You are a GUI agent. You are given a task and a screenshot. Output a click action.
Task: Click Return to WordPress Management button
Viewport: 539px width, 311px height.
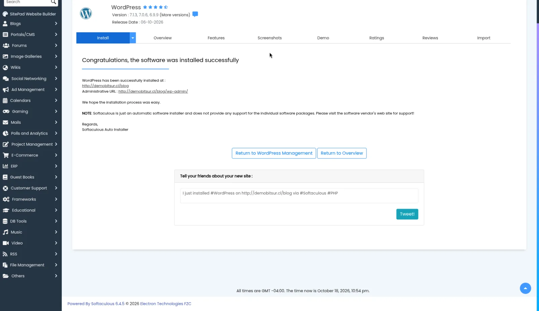click(x=274, y=153)
